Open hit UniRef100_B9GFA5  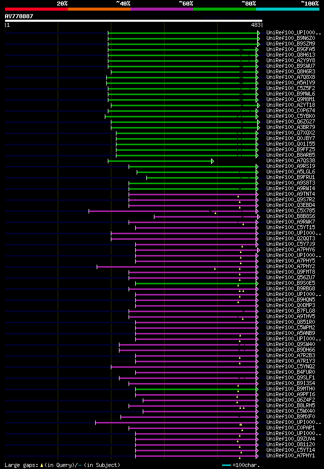point(291,50)
